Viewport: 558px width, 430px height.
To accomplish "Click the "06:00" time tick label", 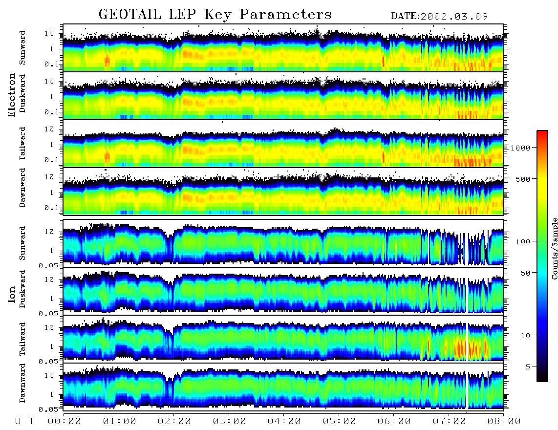I will pos(394,421).
